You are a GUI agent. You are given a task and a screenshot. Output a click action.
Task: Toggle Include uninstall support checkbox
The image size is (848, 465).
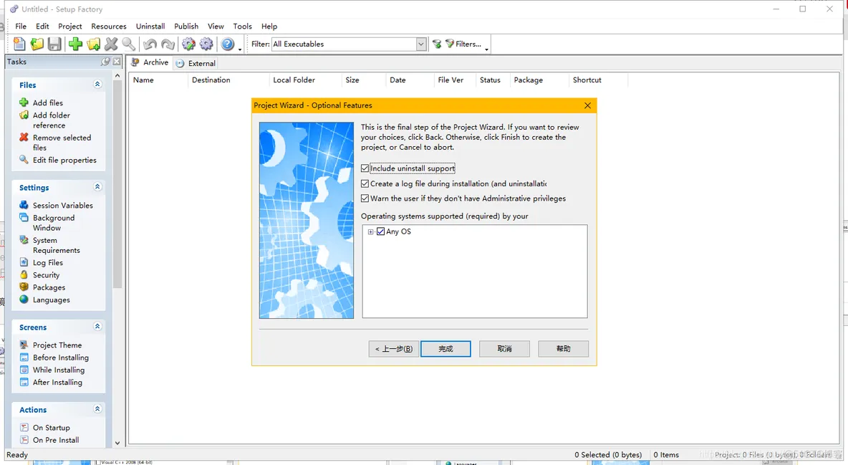pyautogui.click(x=365, y=168)
